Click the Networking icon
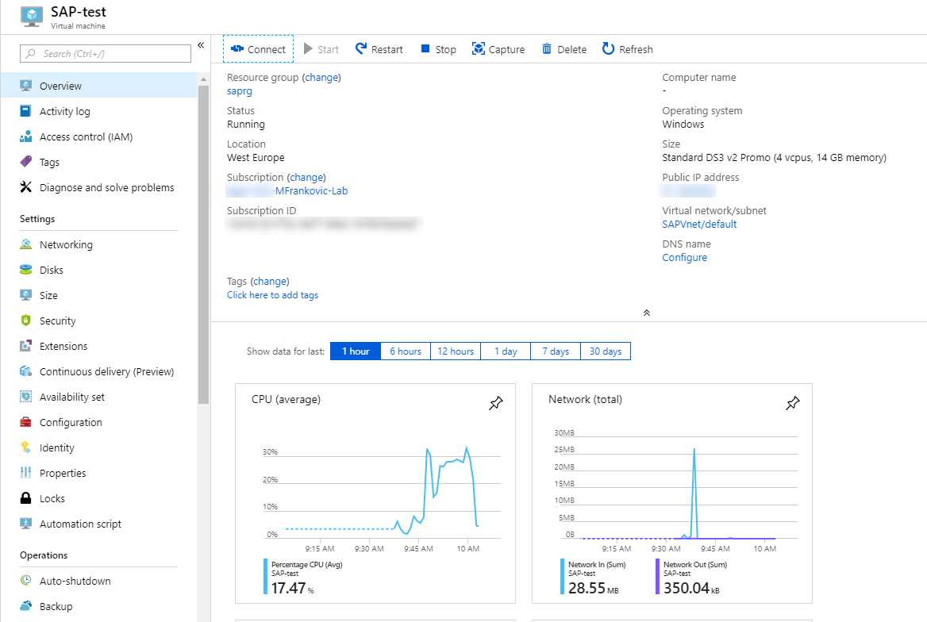 (25, 244)
